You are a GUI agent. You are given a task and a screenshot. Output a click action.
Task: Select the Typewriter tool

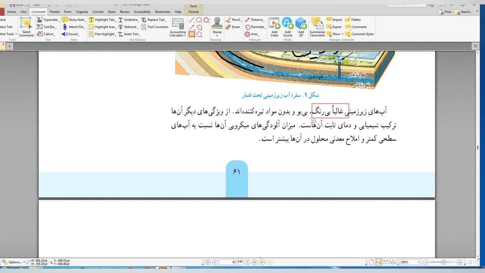(48, 20)
